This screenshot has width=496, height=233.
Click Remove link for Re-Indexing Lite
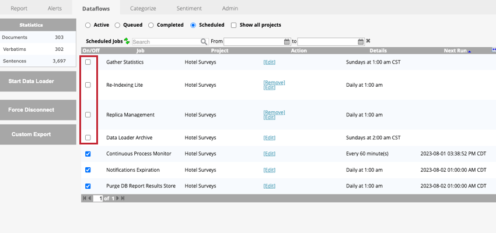[274, 82]
